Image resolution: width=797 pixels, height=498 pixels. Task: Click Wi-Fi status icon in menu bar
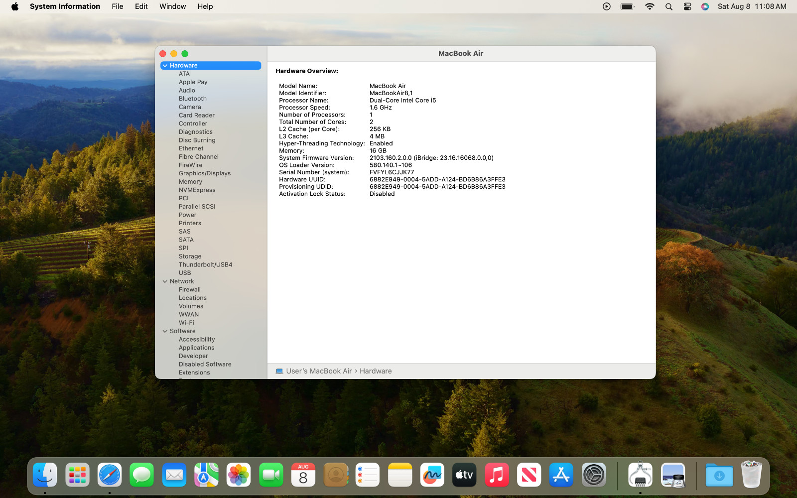(x=650, y=6)
